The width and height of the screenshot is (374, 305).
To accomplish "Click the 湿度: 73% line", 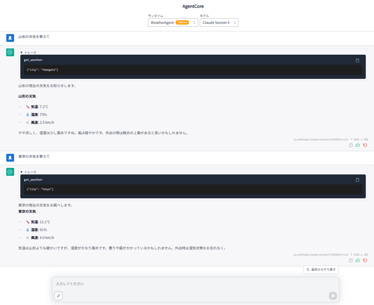I will point(36,115).
